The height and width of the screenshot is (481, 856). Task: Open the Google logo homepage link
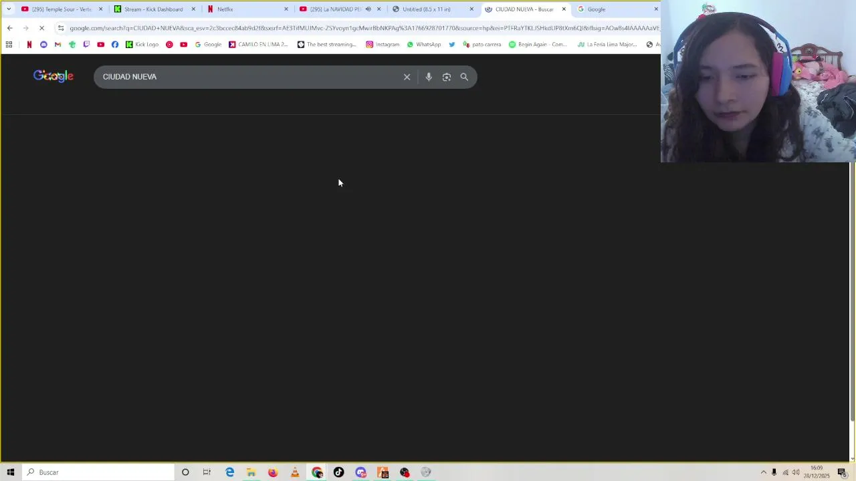53,76
